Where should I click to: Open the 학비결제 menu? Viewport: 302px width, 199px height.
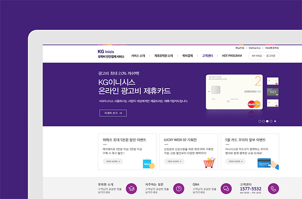187,56
